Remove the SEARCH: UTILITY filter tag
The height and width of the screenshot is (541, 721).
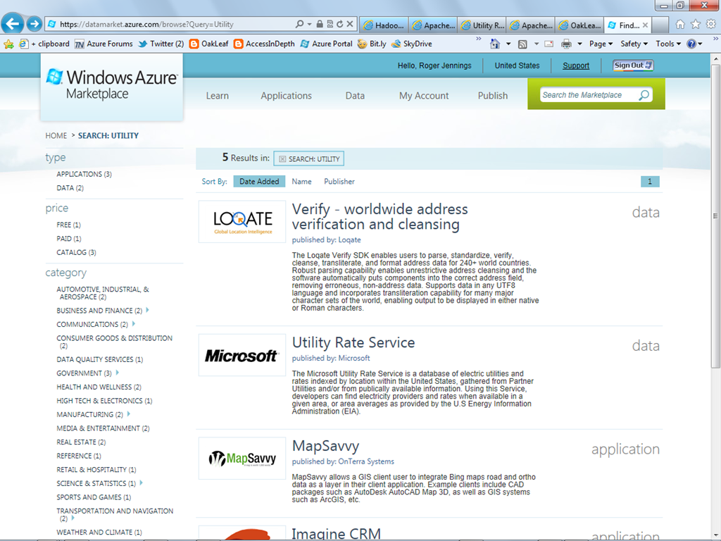pyautogui.click(x=282, y=158)
